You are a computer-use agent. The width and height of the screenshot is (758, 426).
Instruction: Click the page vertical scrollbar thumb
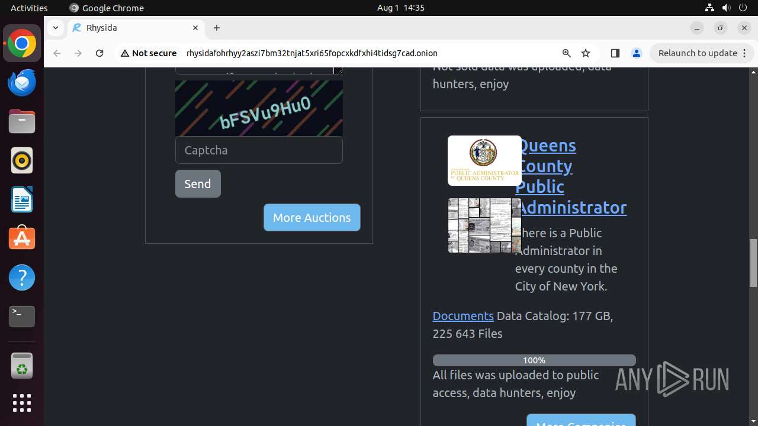tap(753, 263)
